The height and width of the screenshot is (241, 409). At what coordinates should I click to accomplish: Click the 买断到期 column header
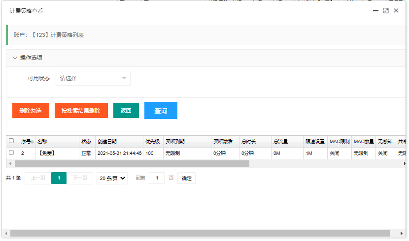click(x=187, y=142)
